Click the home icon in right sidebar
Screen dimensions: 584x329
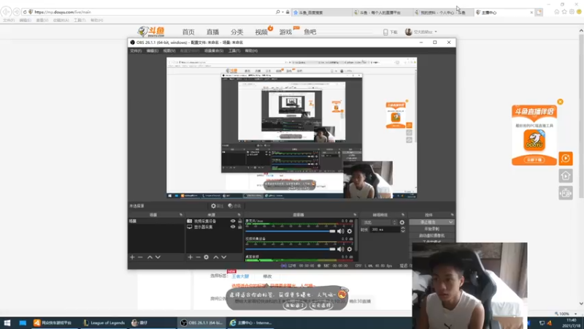click(x=565, y=175)
